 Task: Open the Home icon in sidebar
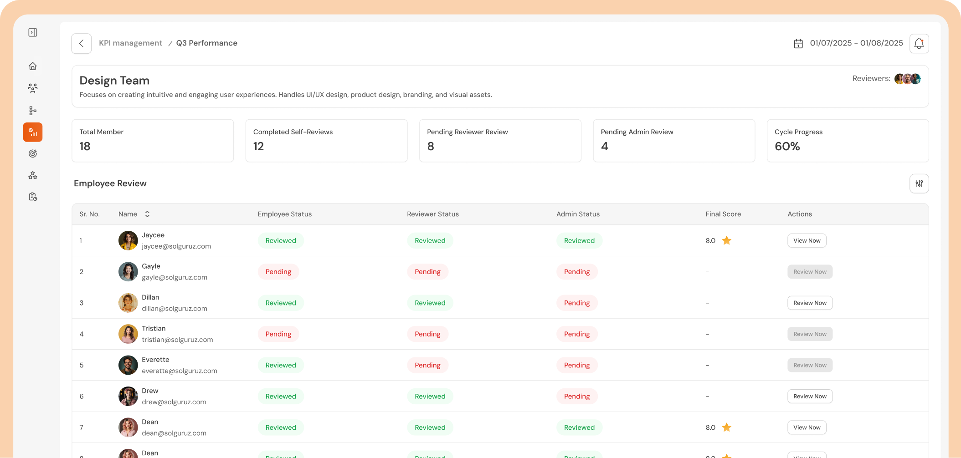coord(33,66)
